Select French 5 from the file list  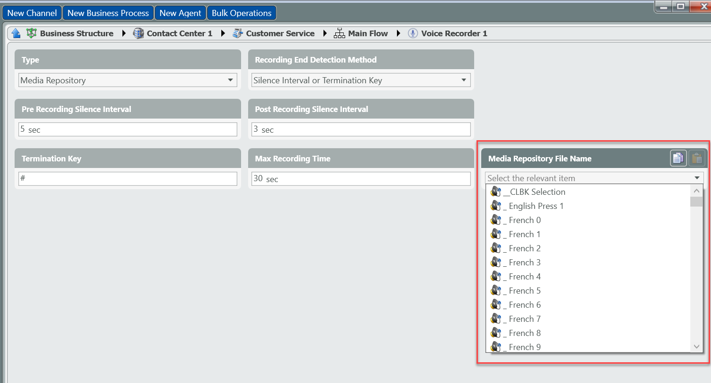tap(525, 291)
